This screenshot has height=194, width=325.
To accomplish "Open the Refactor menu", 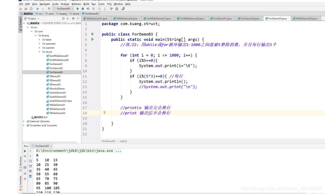I will 76,4.
